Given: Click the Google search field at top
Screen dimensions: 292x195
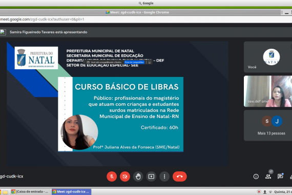Looking at the screenshot, I should [146, 3].
